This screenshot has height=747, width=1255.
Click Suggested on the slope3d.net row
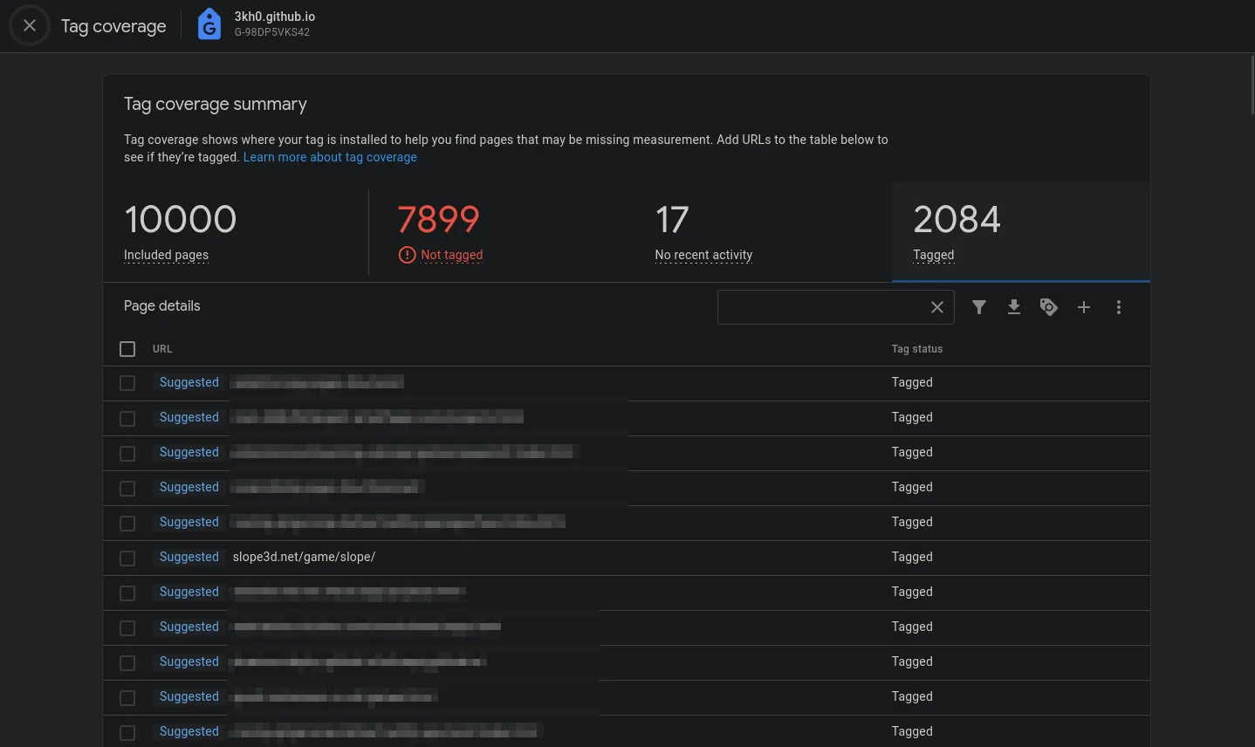click(x=189, y=557)
